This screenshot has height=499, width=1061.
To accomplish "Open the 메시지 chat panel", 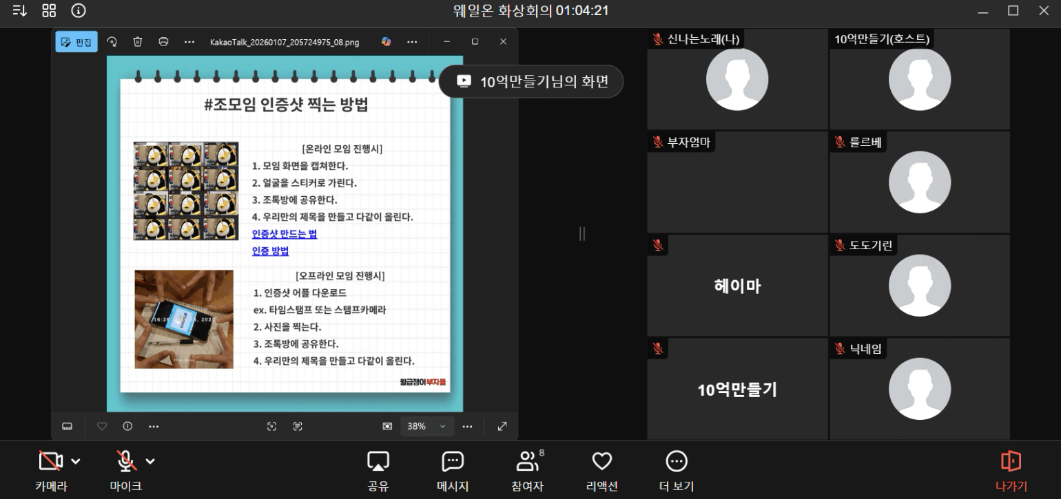I will coord(453,469).
